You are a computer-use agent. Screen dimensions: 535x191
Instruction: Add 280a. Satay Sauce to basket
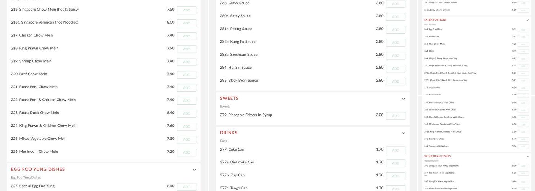pyautogui.click(x=396, y=17)
